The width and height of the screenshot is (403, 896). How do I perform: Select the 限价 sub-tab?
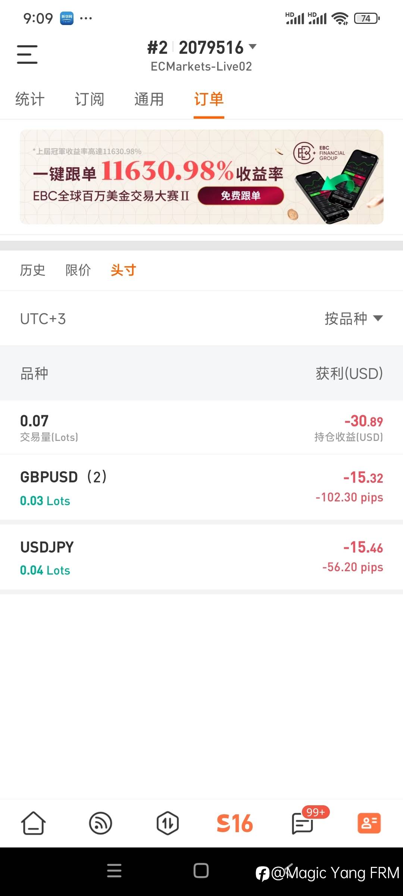78,270
